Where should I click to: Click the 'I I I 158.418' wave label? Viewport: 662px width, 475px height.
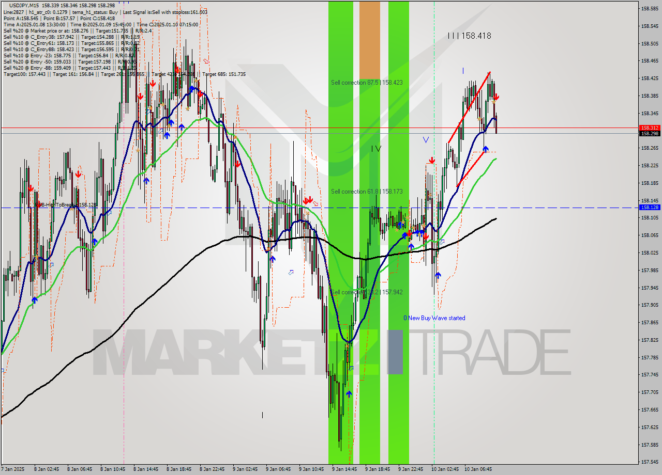tap(470, 36)
